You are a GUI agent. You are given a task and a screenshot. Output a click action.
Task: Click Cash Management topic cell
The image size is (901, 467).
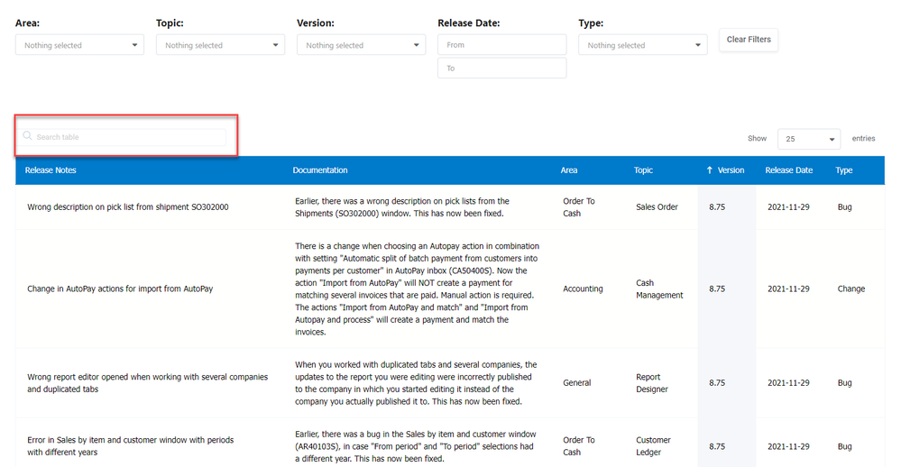[659, 288]
